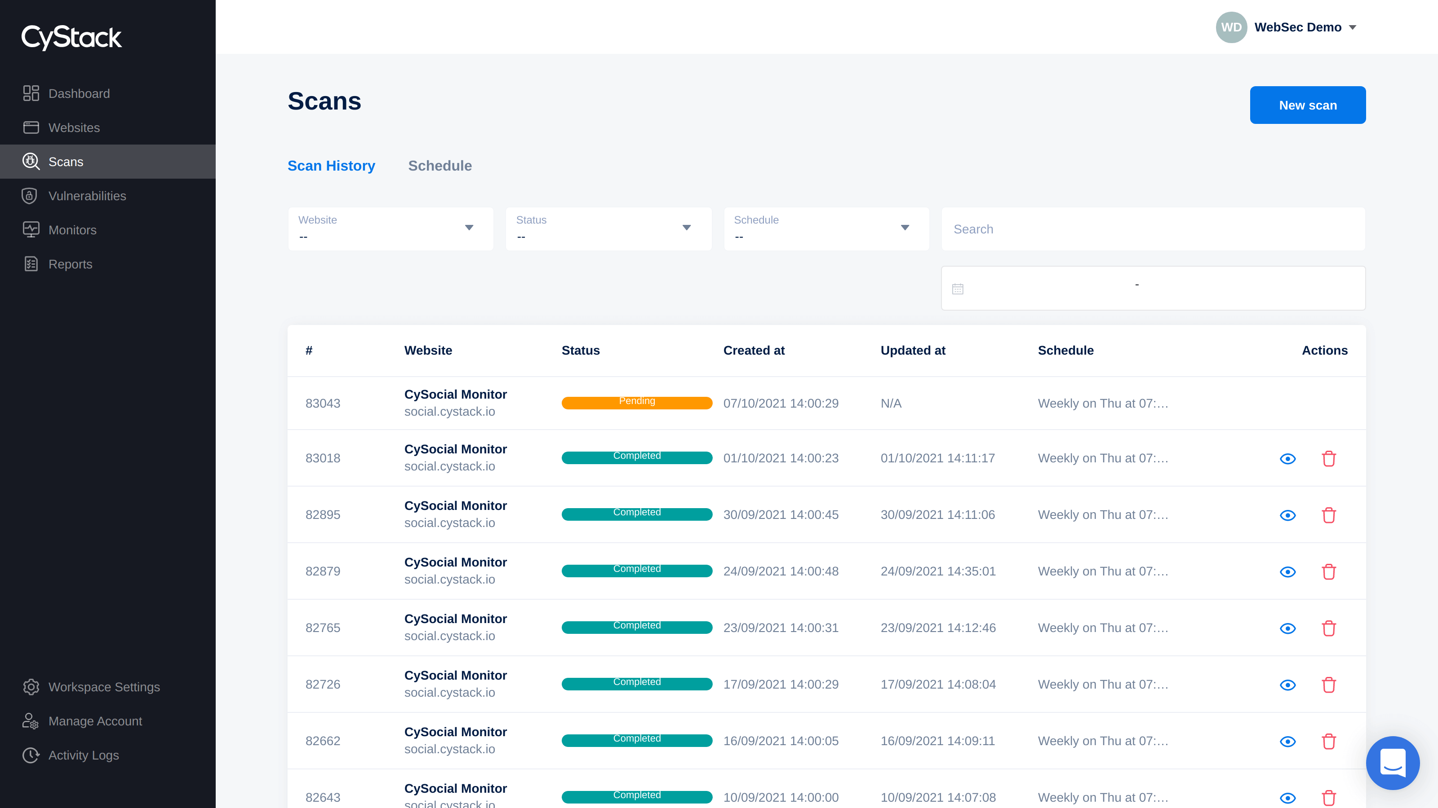The image size is (1438, 808).
Task: Click schedule text in row 82662
Action: (1102, 741)
